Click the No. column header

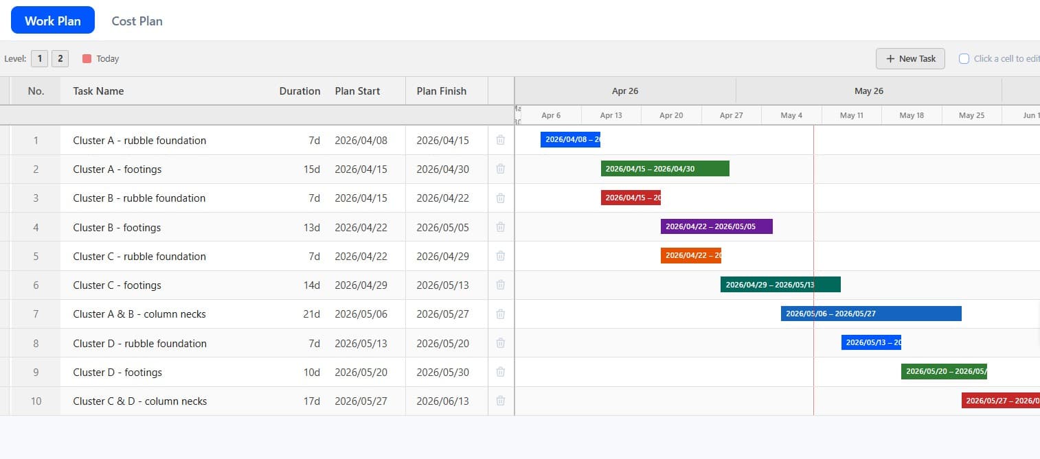[x=36, y=91]
